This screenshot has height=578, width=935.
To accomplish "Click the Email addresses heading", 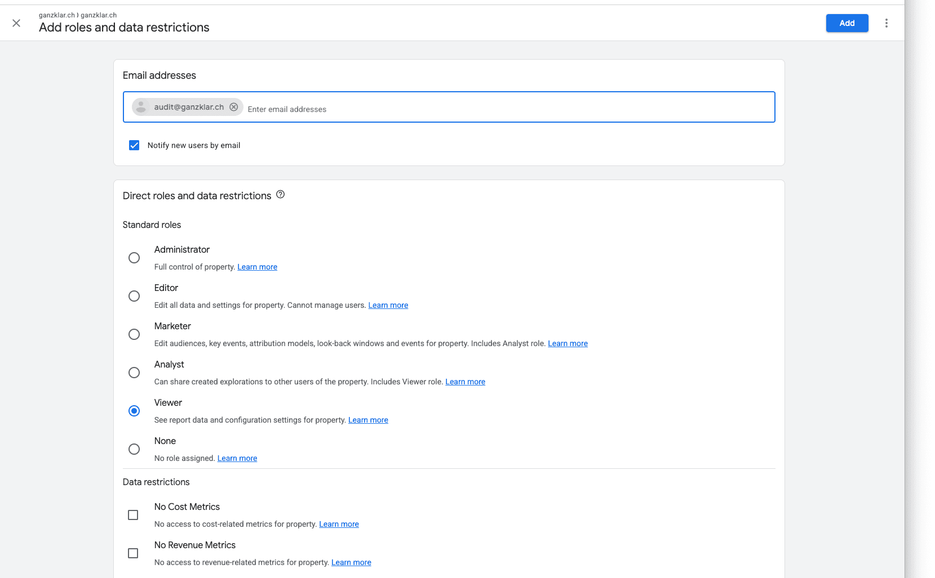I will tap(159, 75).
